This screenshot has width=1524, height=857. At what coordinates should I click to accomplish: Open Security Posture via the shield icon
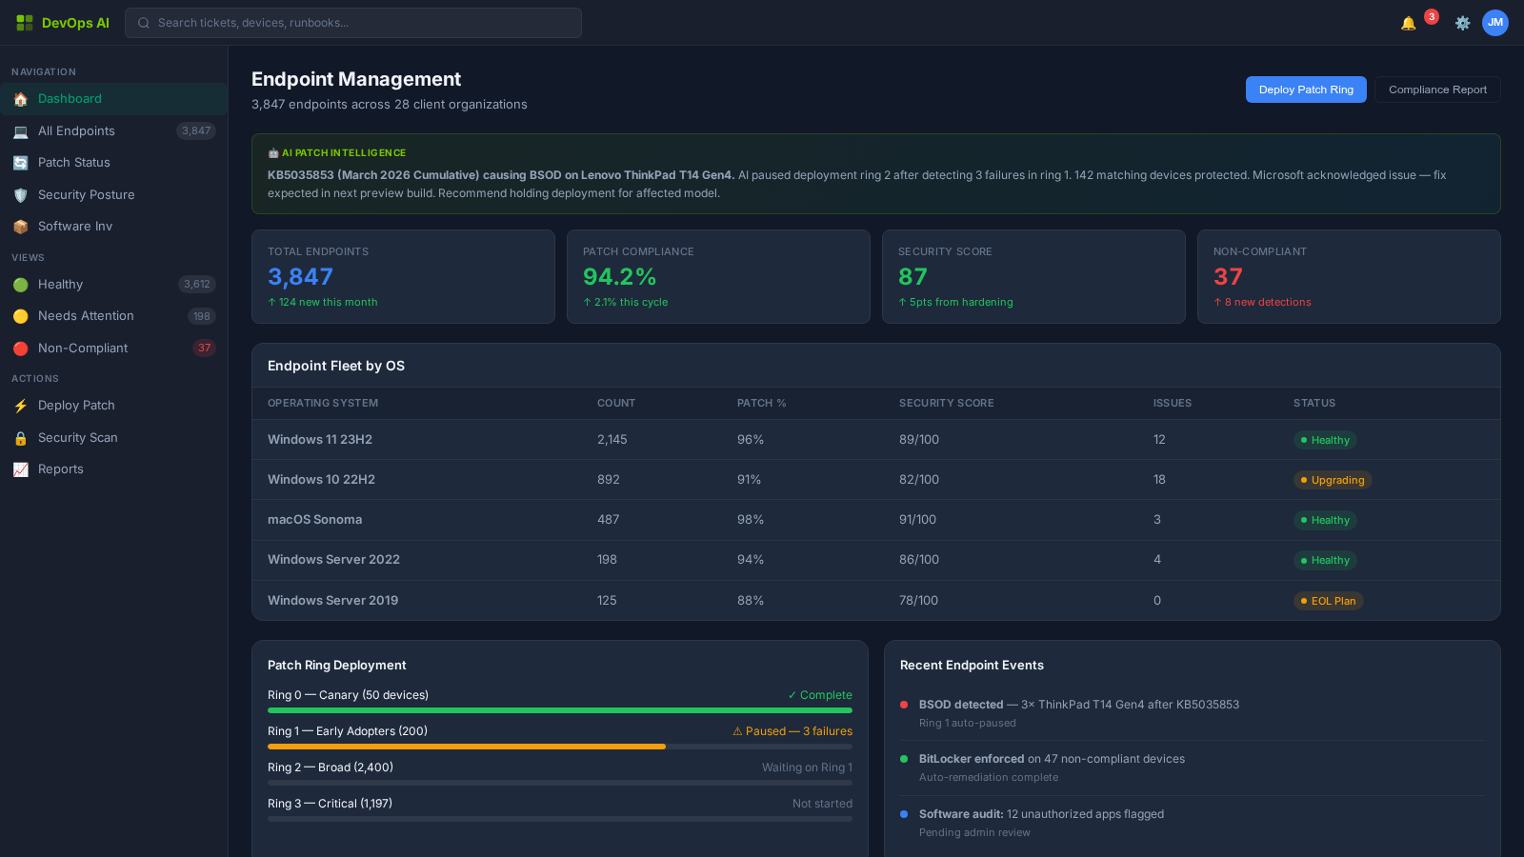point(21,194)
